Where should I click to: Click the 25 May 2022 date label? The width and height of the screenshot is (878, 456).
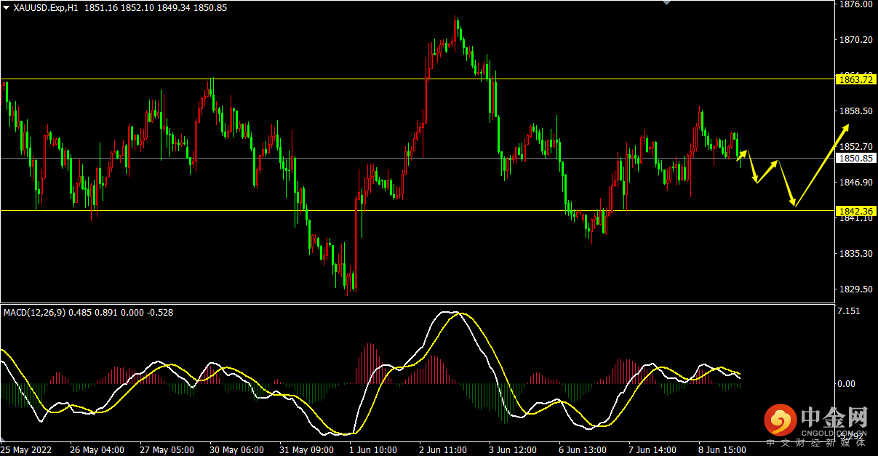27,450
